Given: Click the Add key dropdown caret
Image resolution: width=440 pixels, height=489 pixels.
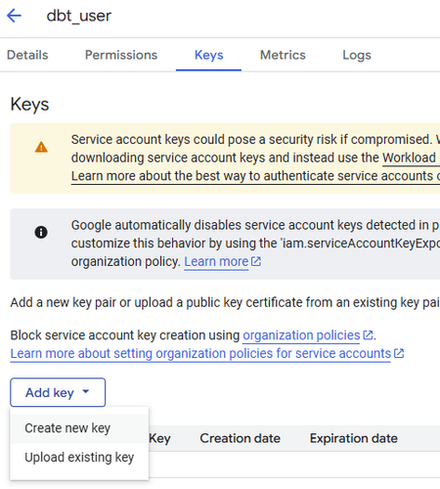Looking at the screenshot, I should 86,391.
